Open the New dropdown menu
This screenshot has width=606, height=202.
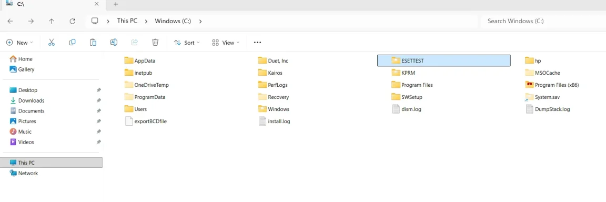(x=19, y=43)
